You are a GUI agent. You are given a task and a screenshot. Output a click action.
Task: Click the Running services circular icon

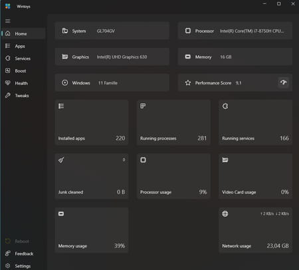(x=225, y=106)
